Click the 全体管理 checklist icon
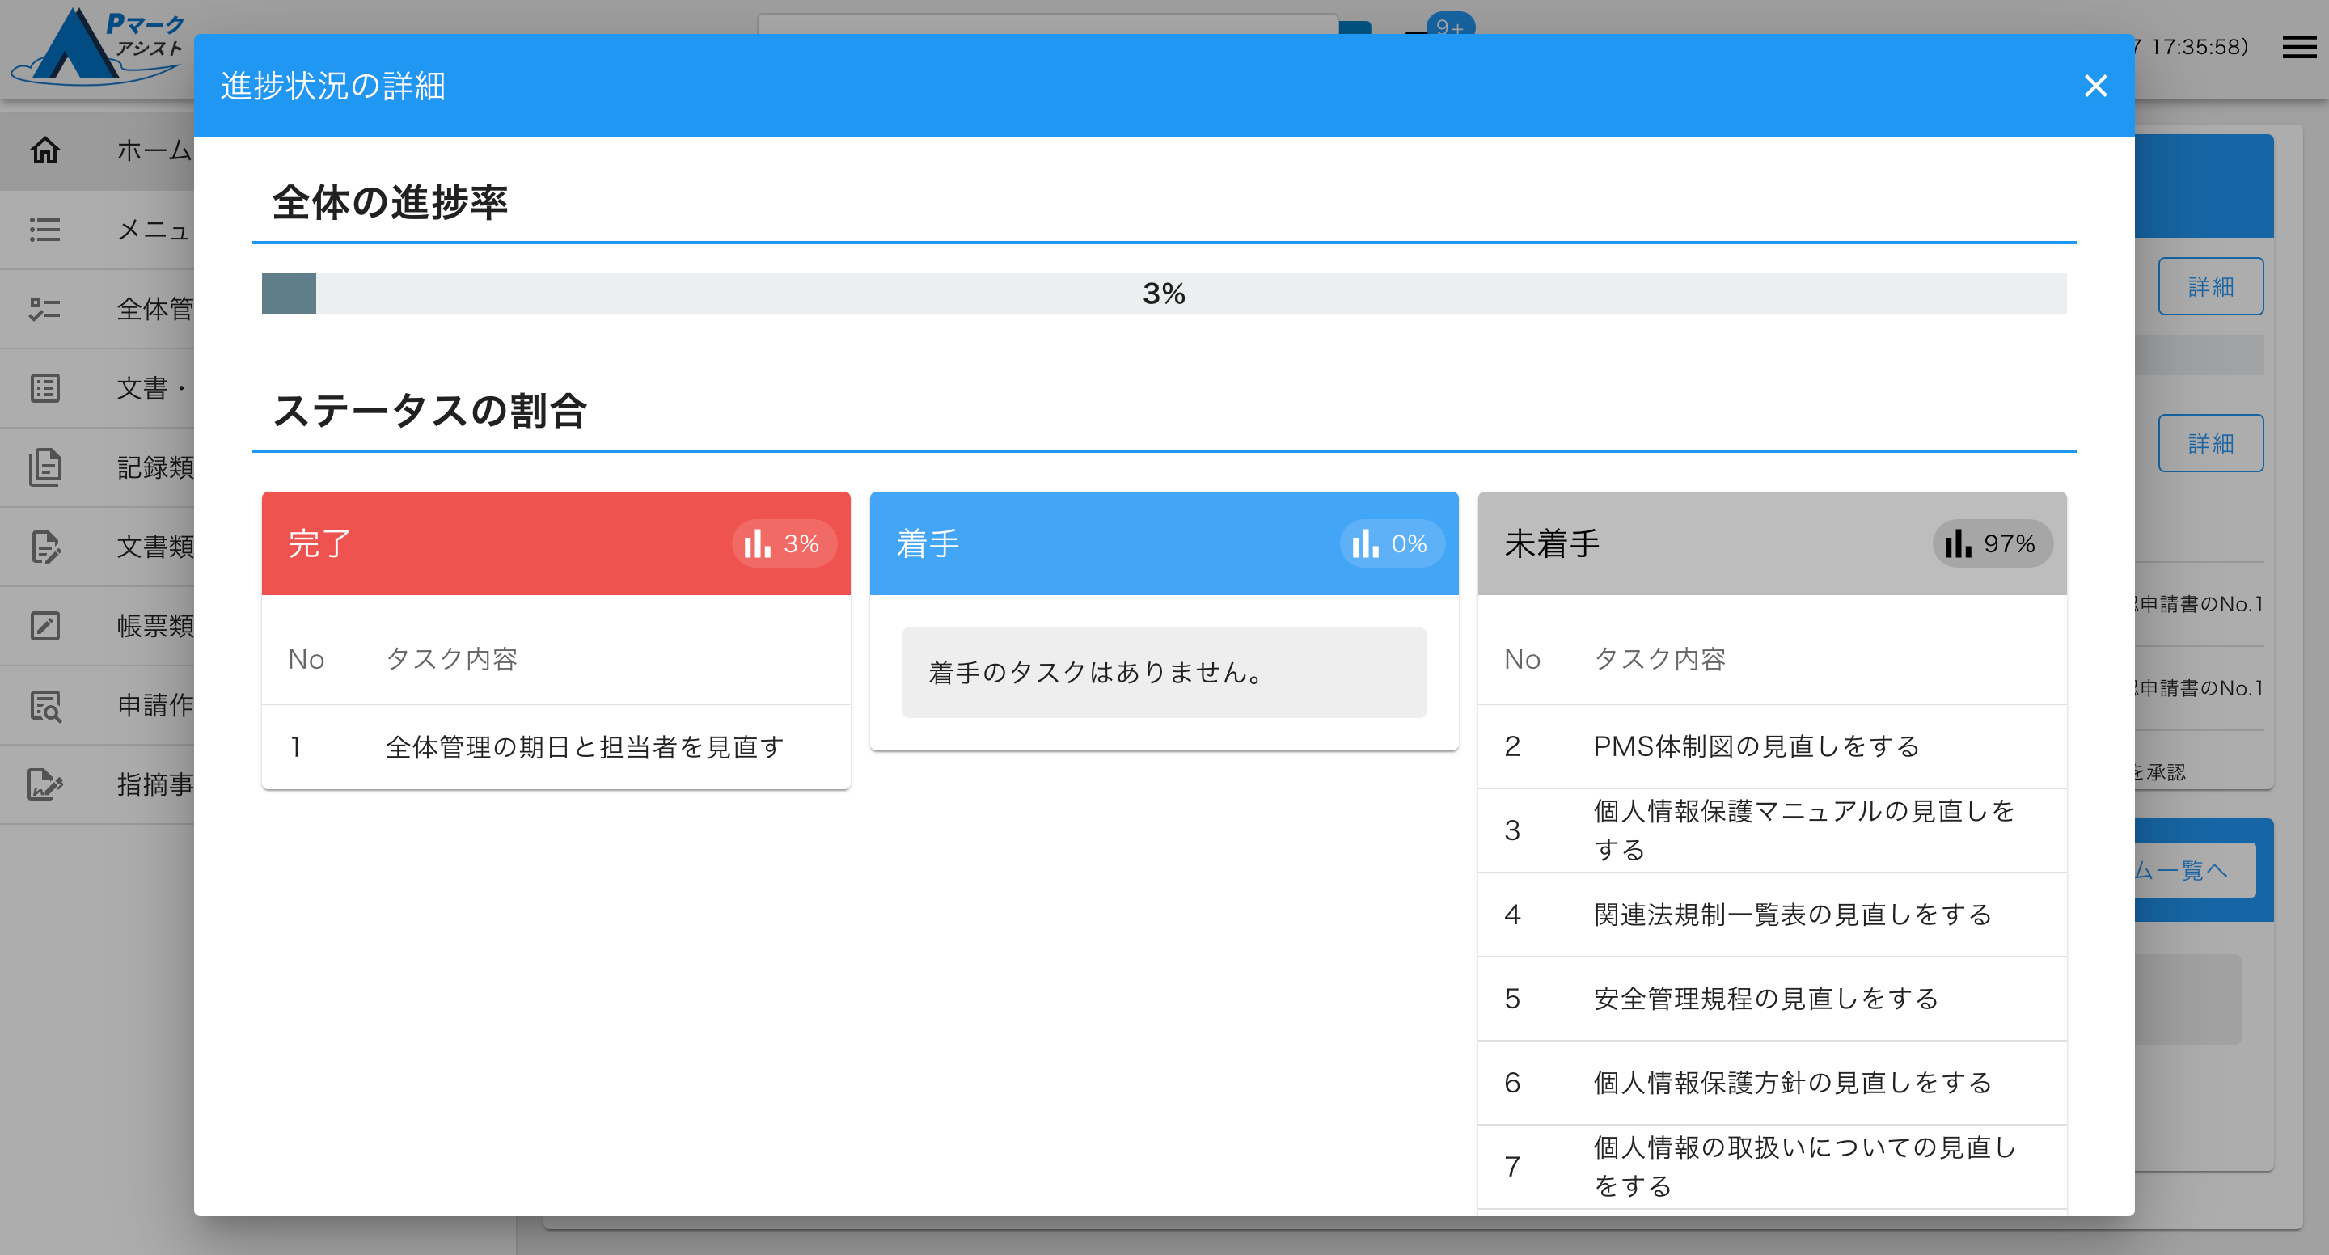The image size is (2329, 1255). point(44,309)
